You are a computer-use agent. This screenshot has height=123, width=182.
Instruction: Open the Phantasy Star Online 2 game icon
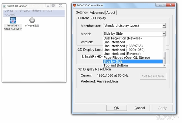(13, 20)
